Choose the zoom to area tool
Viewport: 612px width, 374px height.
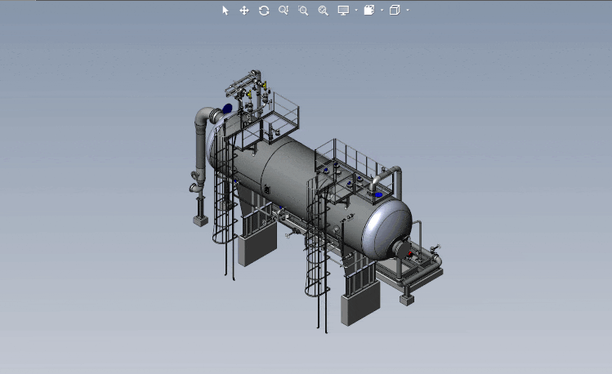click(x=303, y=11)
